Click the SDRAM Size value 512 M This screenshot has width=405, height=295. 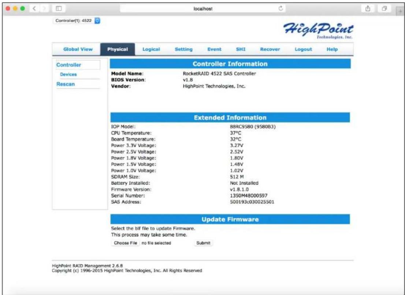[x=237, y=177]
